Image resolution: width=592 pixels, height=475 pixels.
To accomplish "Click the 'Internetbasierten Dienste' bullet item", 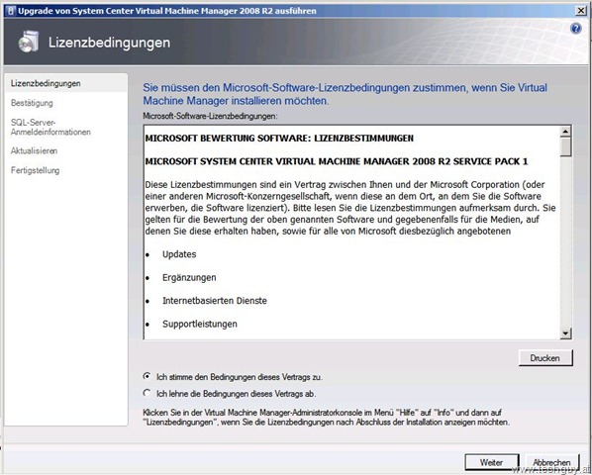I will (215, 301).
